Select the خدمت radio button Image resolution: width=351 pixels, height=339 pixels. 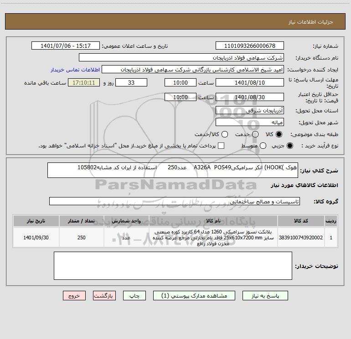coord(255,134)
